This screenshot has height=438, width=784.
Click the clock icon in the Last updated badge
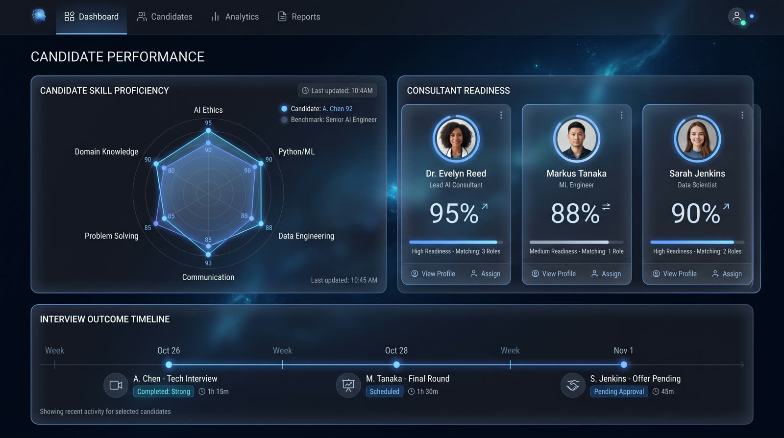tap(305, 91)
